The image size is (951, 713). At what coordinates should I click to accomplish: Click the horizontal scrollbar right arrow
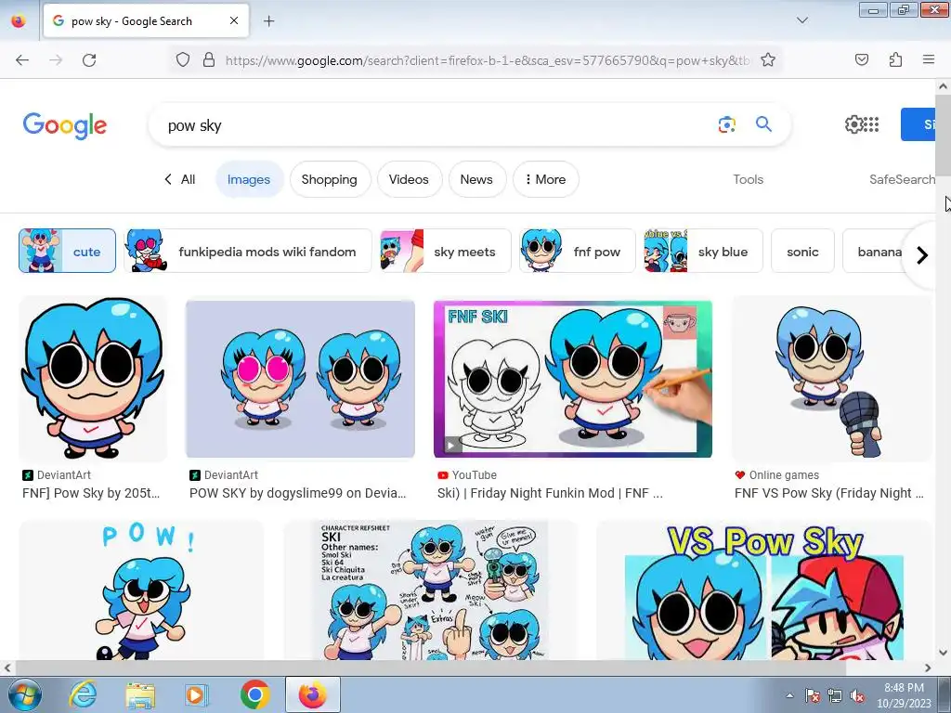tap(928, 668)
